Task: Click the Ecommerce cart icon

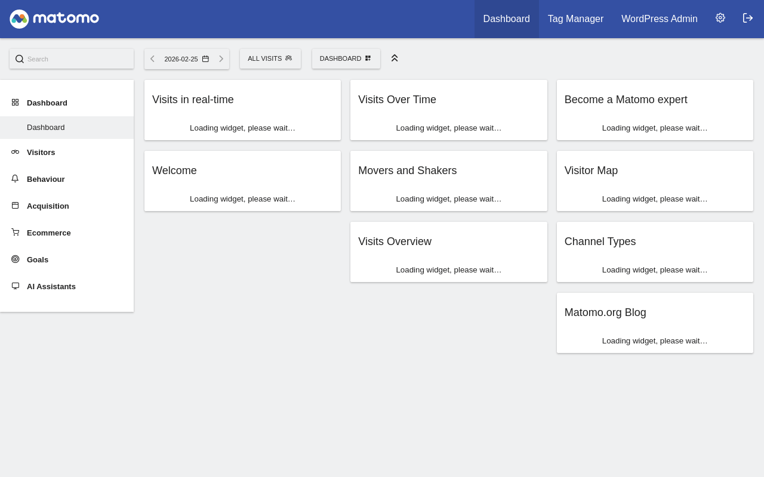Action: 16,233
